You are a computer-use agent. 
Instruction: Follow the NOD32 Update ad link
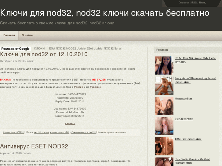coord(76,48)
